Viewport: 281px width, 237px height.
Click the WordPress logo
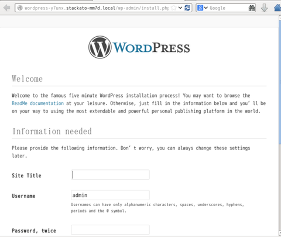139,47
